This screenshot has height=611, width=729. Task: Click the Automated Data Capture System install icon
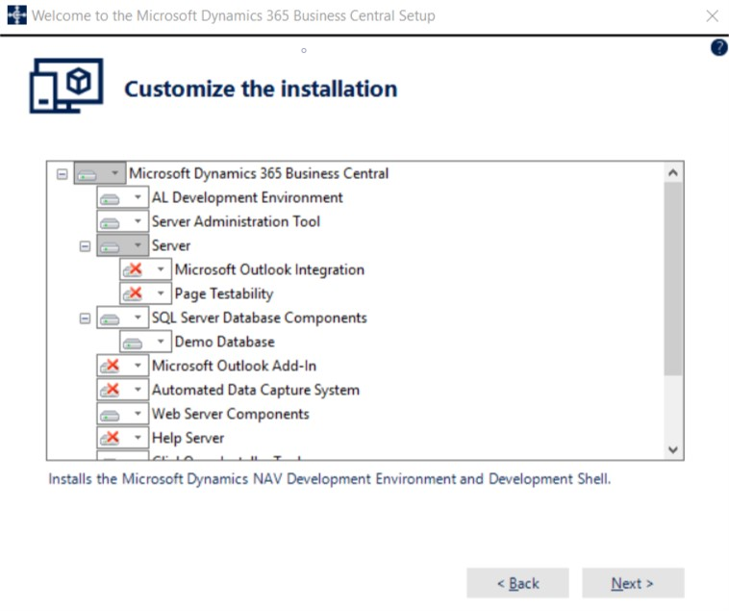coord(111,391)
